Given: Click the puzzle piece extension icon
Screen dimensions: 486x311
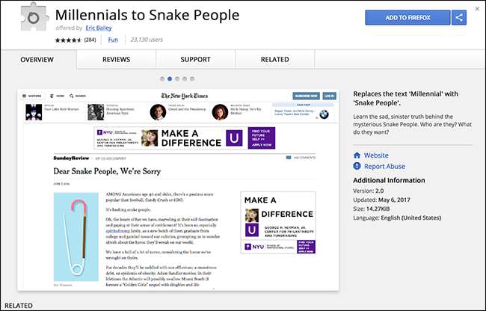Looking at the screenshot, I should pos(28,22).
